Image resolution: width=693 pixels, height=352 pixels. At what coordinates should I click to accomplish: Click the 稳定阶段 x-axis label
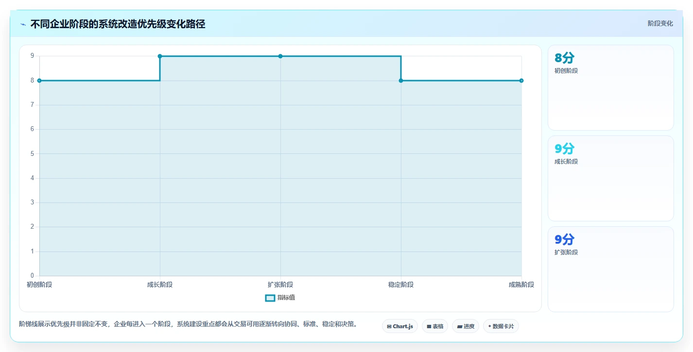[x=401, y=285]
